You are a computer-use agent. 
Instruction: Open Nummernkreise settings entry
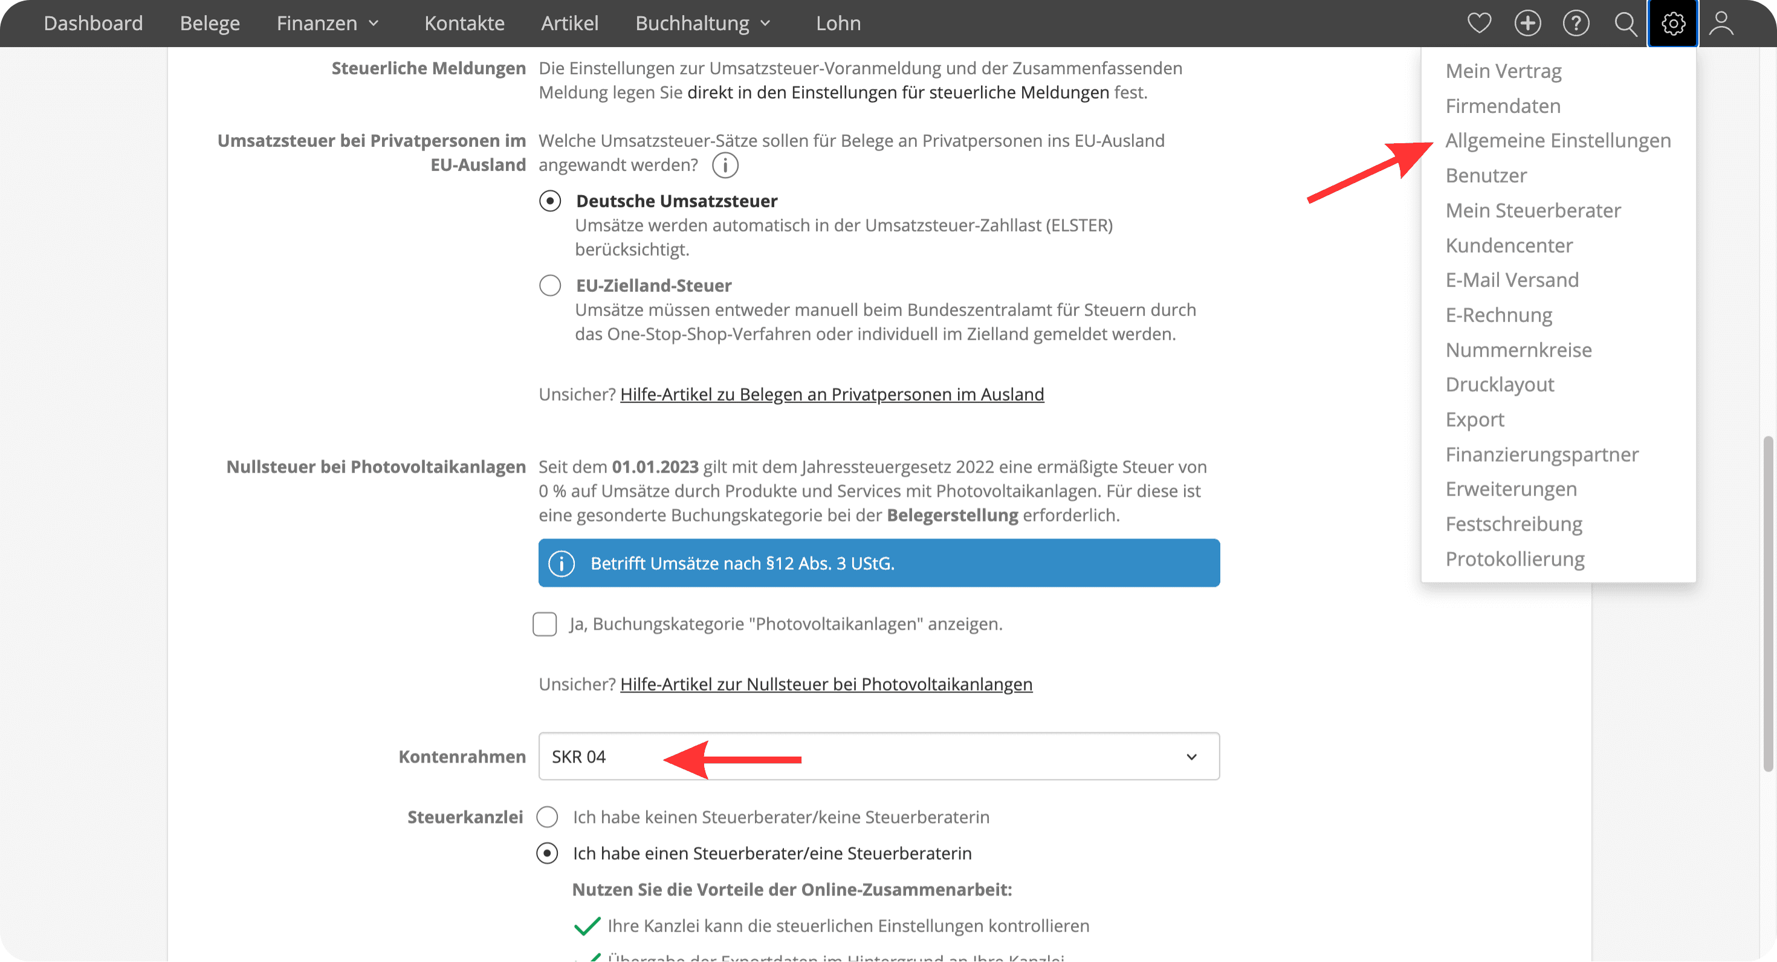click(1518, 350)
